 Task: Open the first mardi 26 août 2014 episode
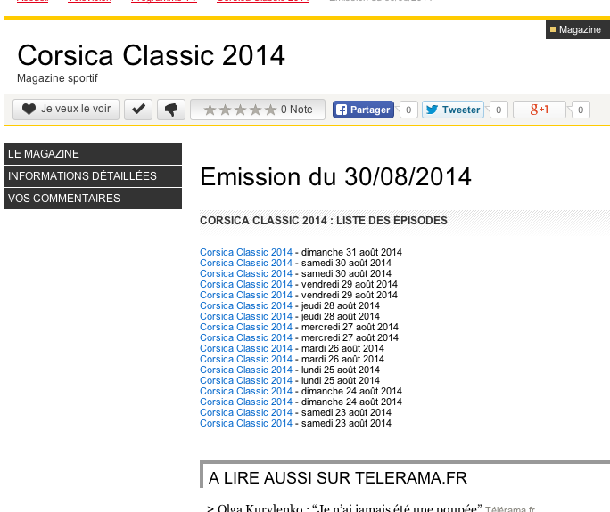pos(246,348)
